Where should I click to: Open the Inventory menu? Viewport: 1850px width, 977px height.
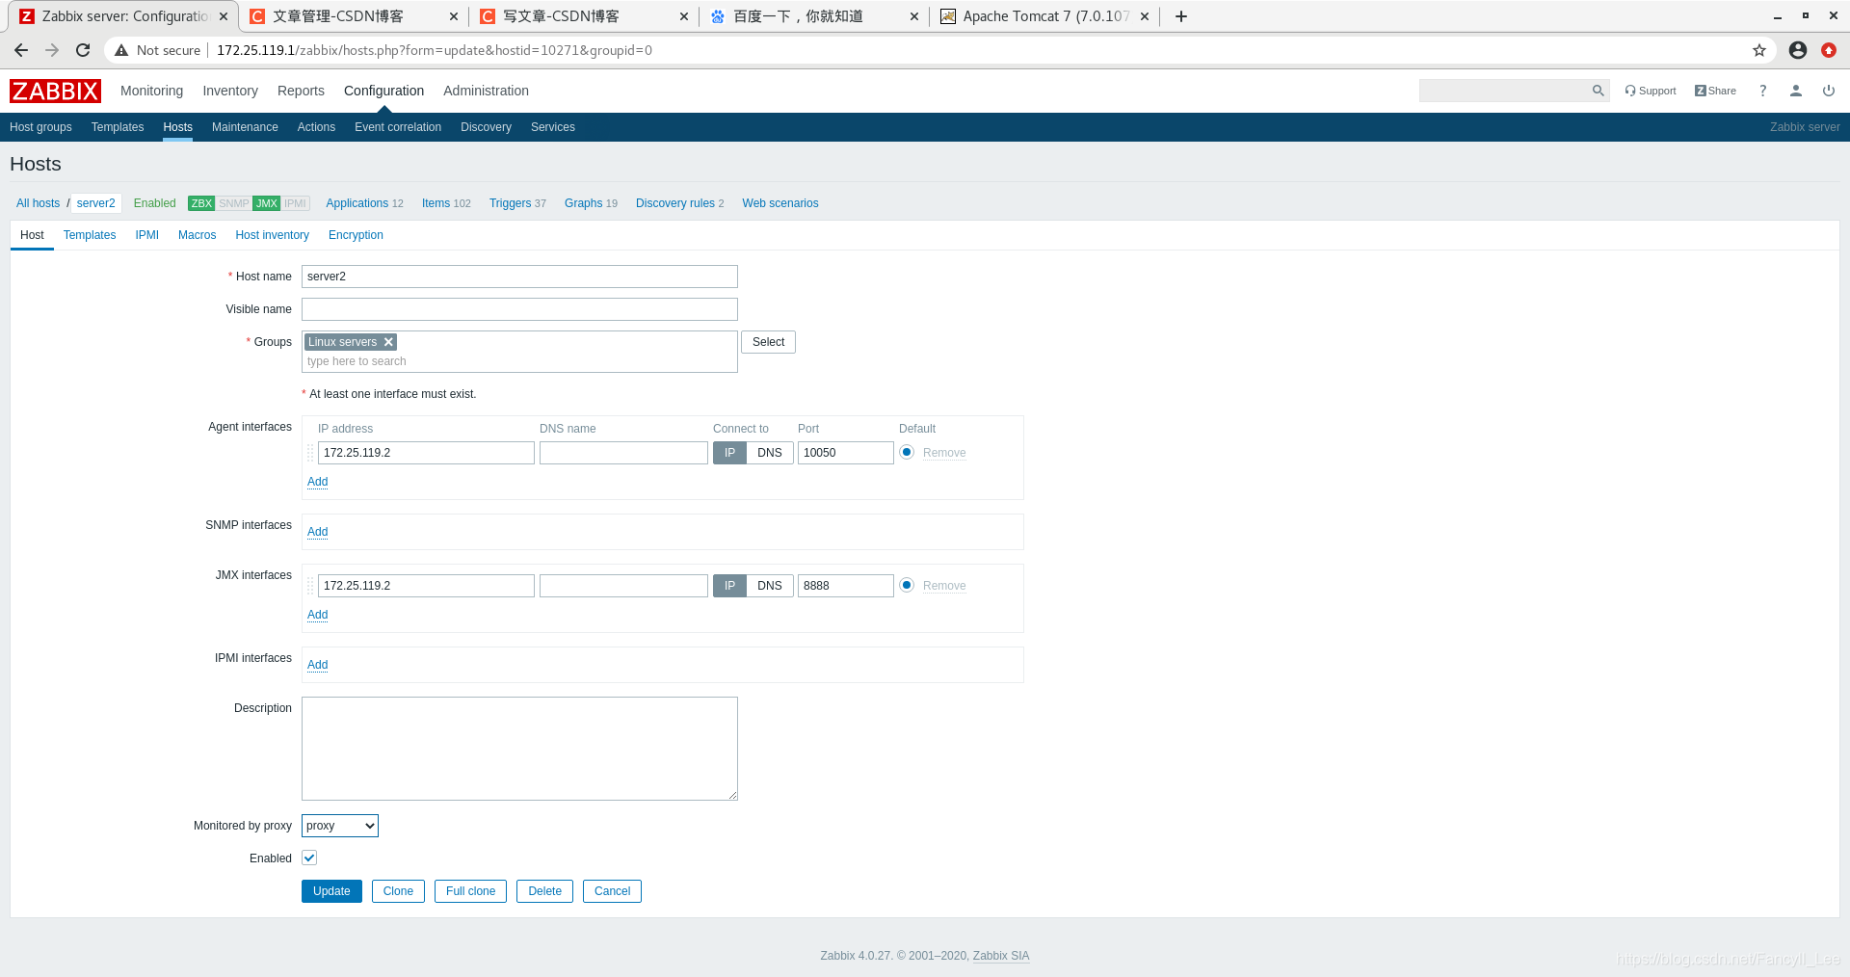point(230,91)
